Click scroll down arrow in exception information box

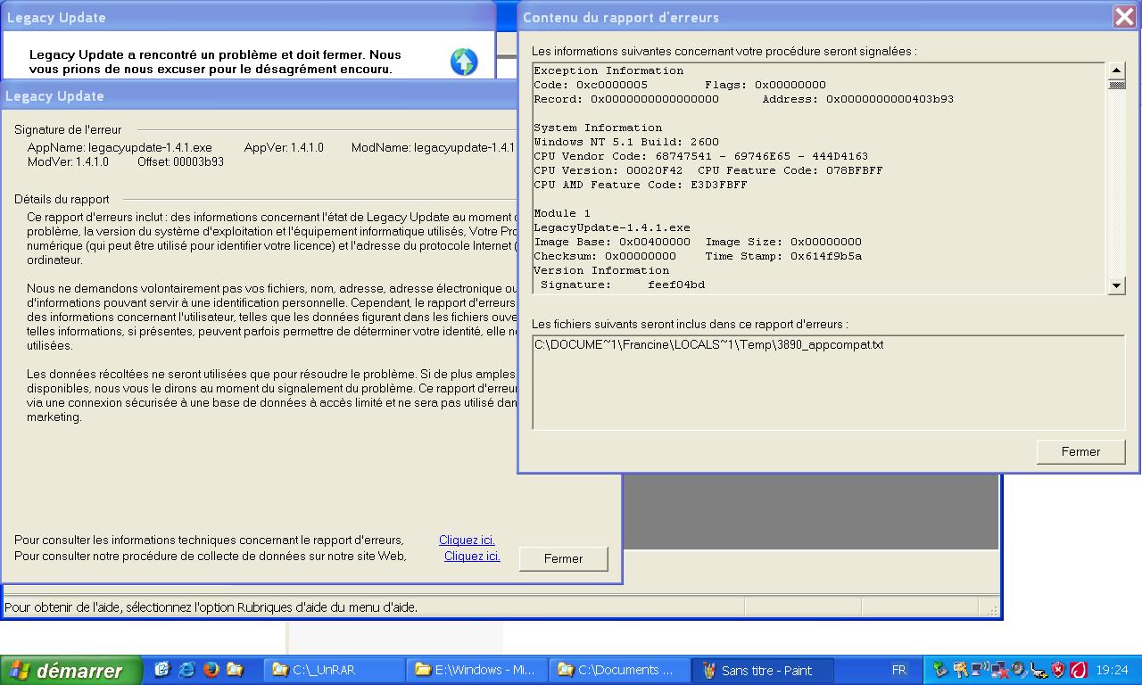1116,285
